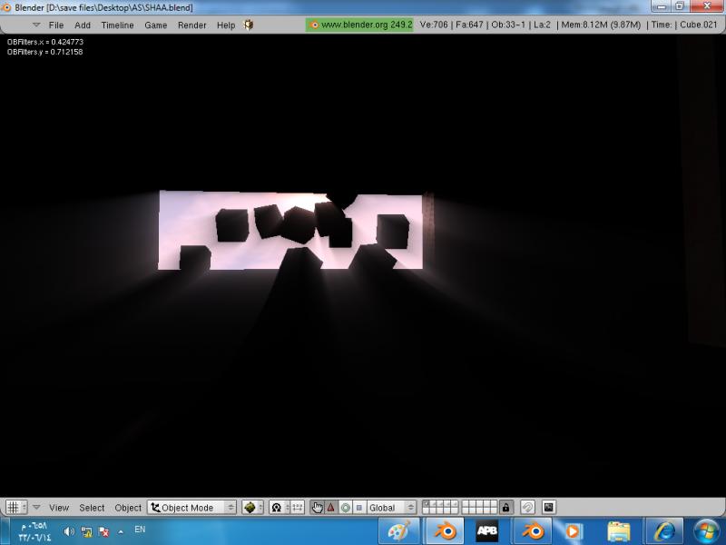Viewport: 726px width, 545px height.
Task: Click the render this window image icon
Action: [548, 508]
